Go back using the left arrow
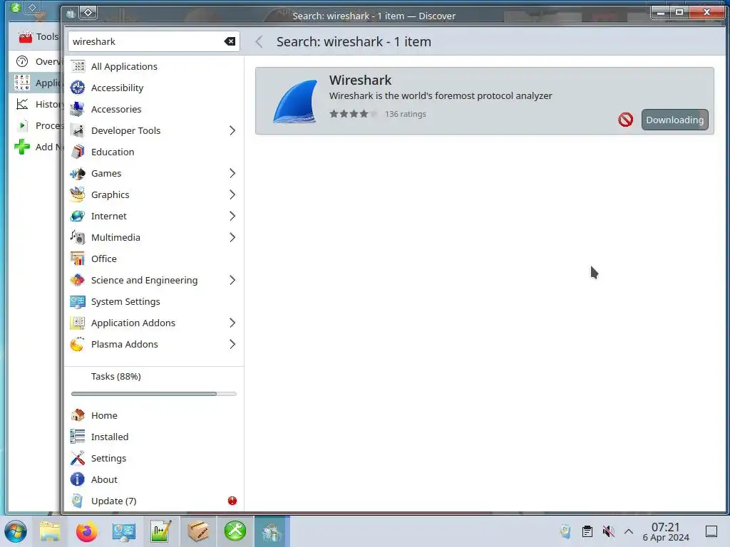Viewport: 730px width, 547px height. coord(259,42)
